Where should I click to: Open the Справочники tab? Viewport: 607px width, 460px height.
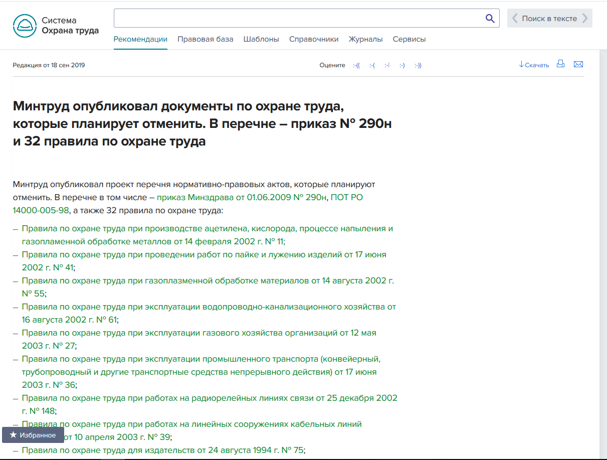(314, 39)
